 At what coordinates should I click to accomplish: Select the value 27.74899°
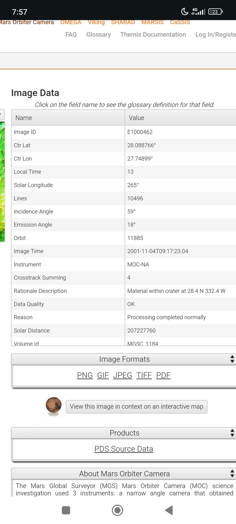[x=140, y=159]
